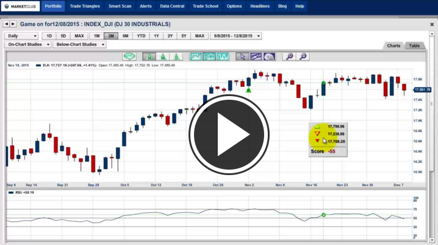The width and height of the screenshot is (438, 245).
Task: Open the date range 9/8/2015 - 12/8/2015 selector
Action: point(235,36)
